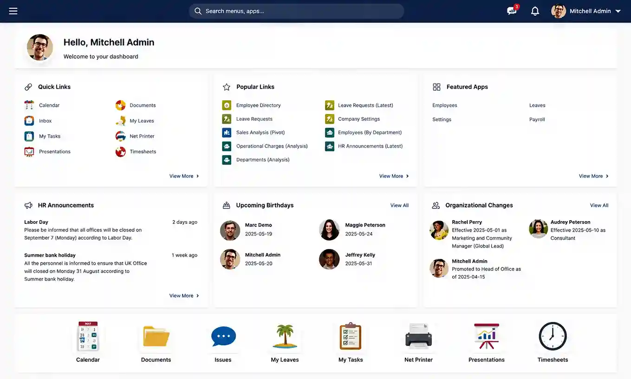The image size is (631, 379).
Task: Select Maggie Peterson birthday entry
Action: [x=353, y=229]
